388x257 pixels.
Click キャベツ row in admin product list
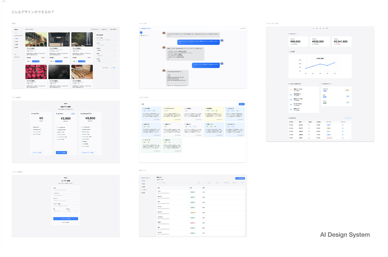201,233
